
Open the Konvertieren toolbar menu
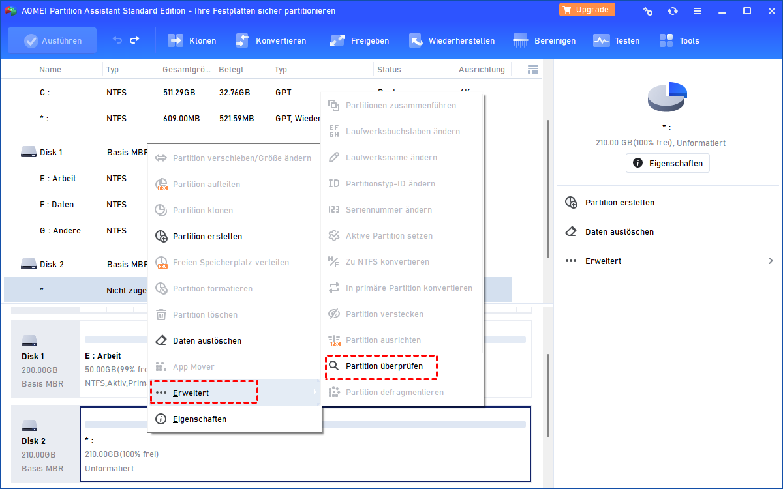[270, 40]
